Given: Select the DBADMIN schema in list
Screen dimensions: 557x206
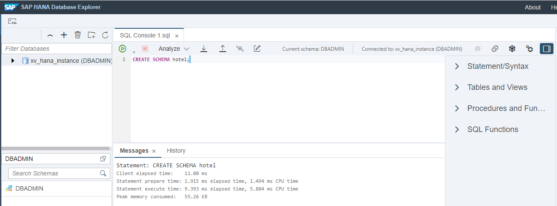Looking at the screenshot, I should (57, 188).
